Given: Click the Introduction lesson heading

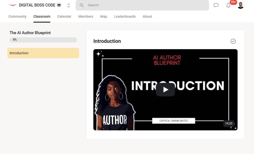Looking at the screenshot, I should [107, 41].
